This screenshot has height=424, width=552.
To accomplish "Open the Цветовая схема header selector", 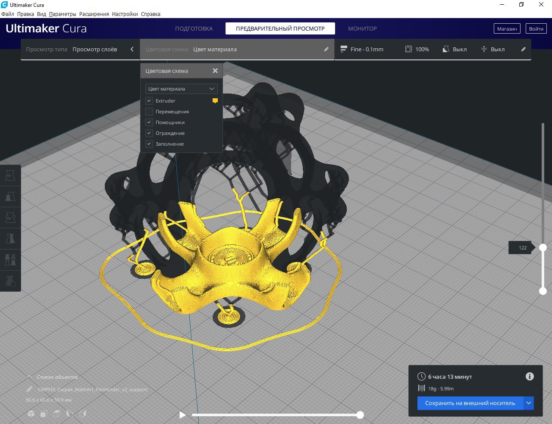I will point(237,49).
